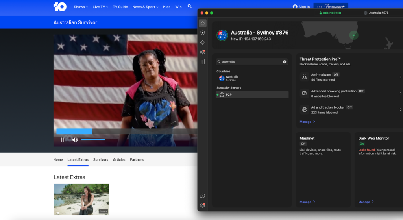Open the Kids menu item
The height and width of the screenshot is (220, 403).
pyautogui.click(x=166, y=7)
